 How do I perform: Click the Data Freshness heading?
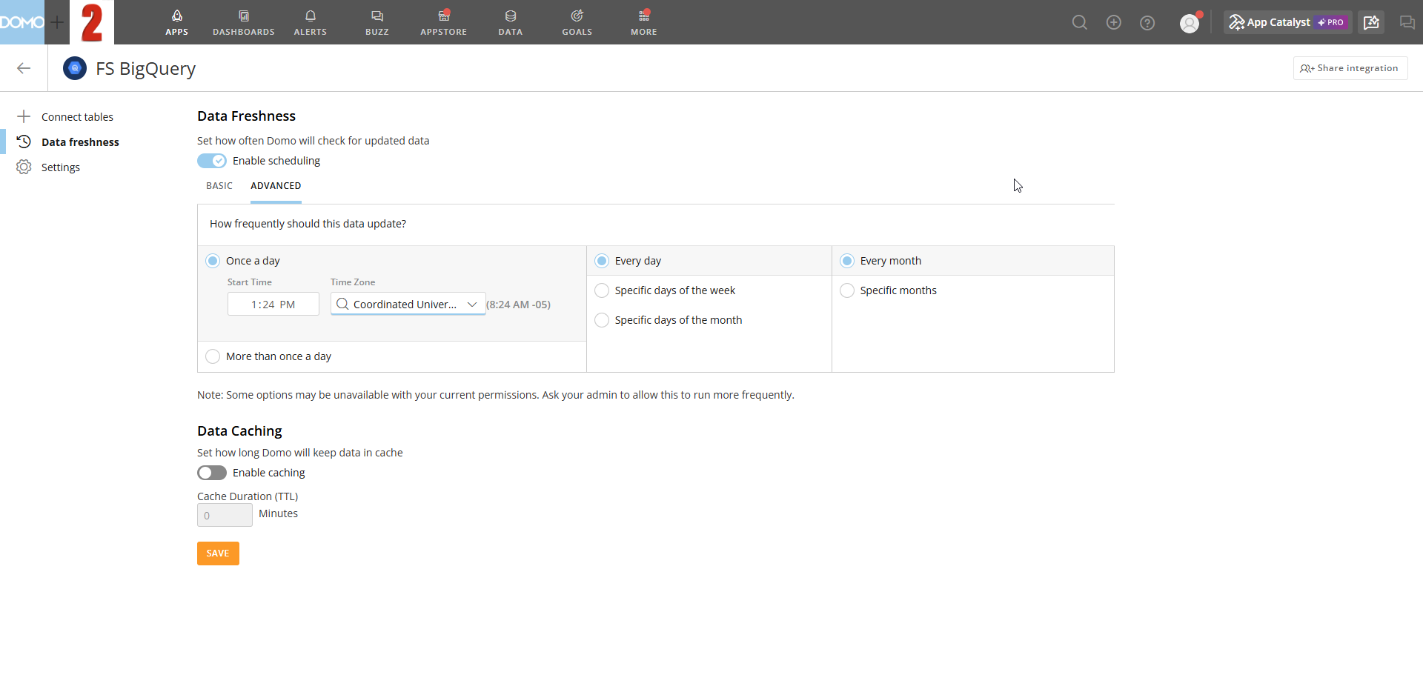246,116
